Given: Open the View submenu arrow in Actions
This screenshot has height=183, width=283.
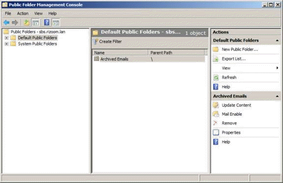Looking at the screenshot, I should click(277, 68).
